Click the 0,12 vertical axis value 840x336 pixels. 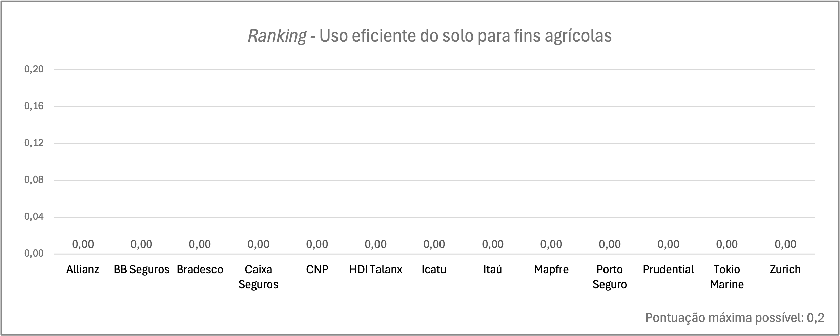click(x=34, y=143)
